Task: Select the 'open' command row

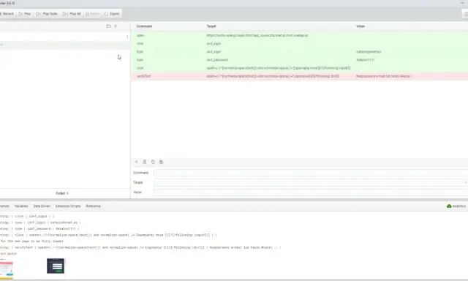Action: coord(299,35)
